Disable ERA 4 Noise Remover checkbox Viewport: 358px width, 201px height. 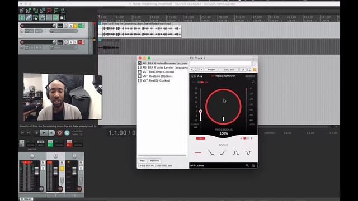[139, 63]
